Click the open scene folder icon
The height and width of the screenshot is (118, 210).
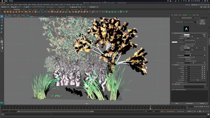(x=14, y=7)
